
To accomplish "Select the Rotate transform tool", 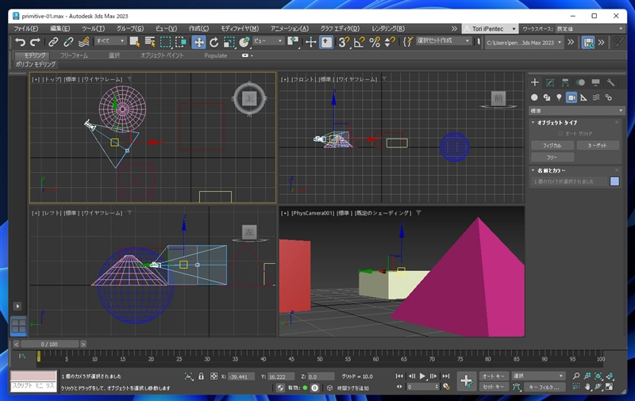I will 214,42.
